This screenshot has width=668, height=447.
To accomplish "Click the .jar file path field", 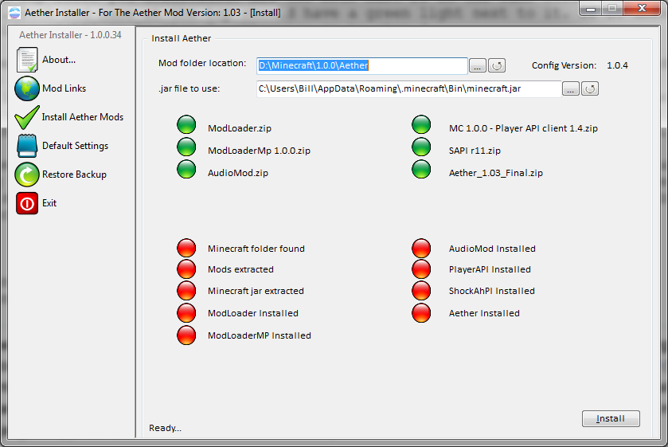I will click(408, 88).
